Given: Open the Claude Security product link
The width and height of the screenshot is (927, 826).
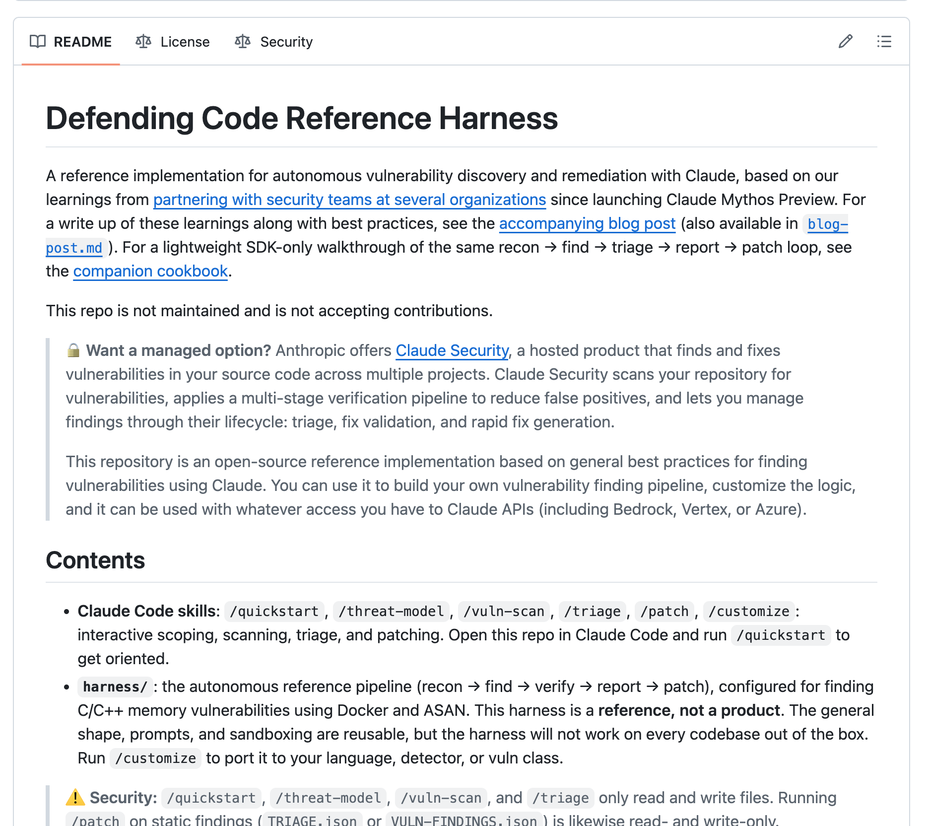Looking at the screenshot, I should 452,350.
